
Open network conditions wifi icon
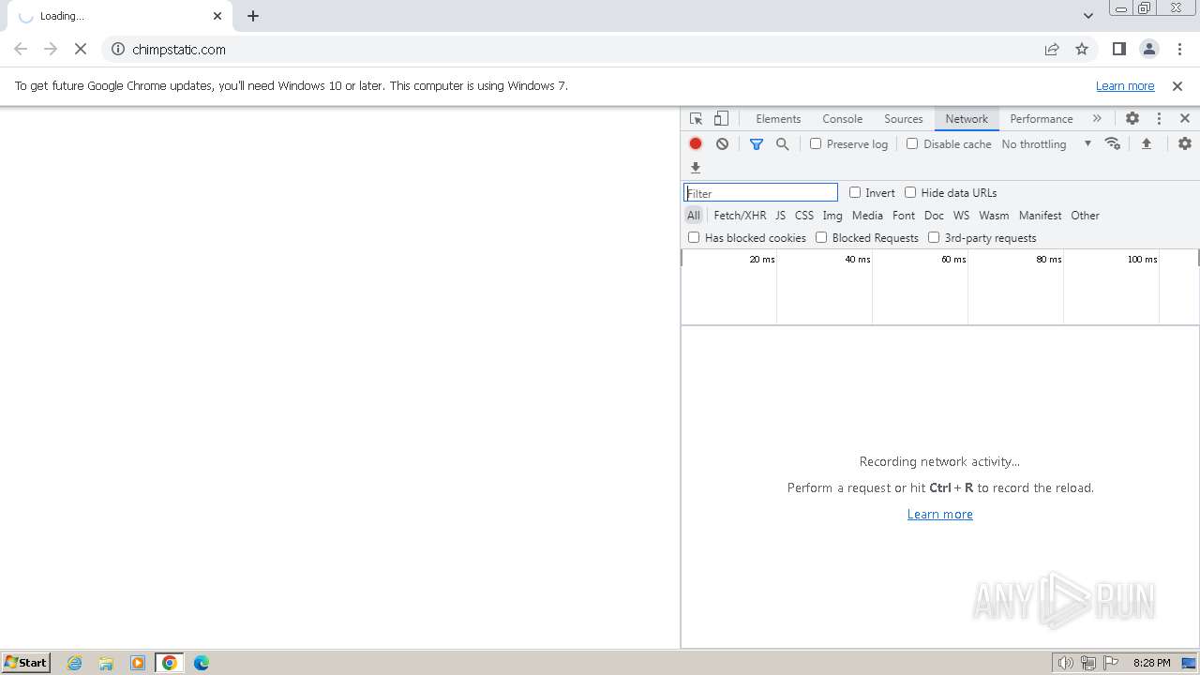(x=1113, y=143)
